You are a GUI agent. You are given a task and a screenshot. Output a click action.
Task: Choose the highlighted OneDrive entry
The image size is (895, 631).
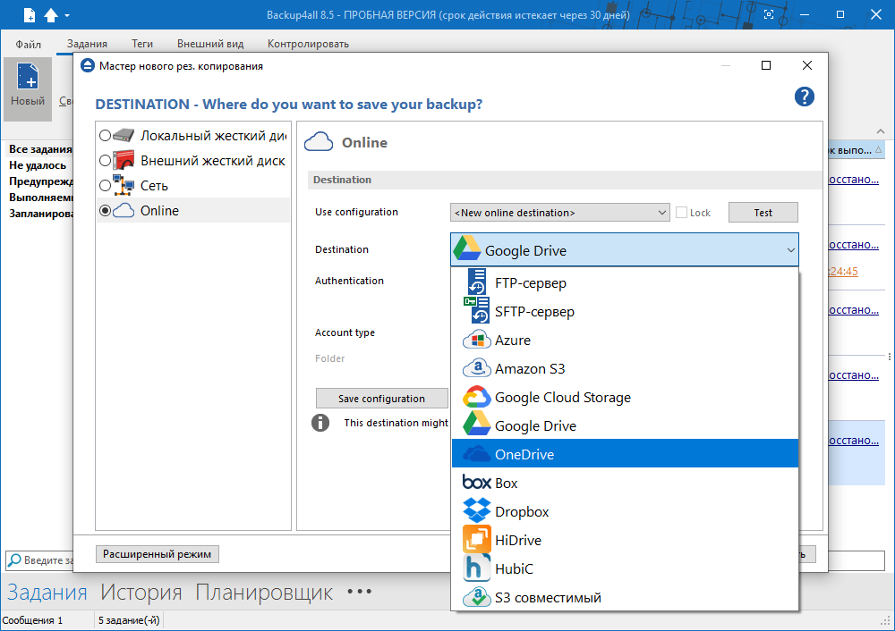point(625,454)
